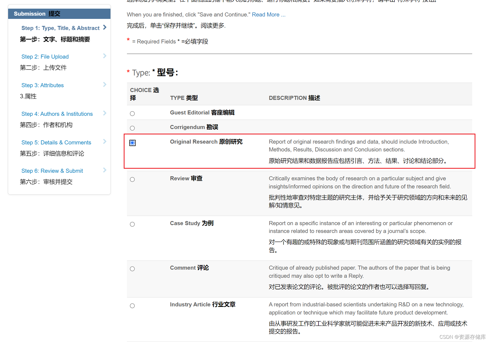Expand the Step 3: Attributes chevron
The width and height of the screenshot is (490, 342).
pos(105,84)
